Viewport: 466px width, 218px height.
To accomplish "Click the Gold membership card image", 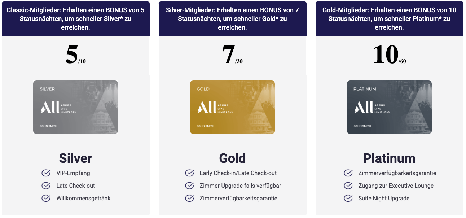I will [x=233, y=107].
